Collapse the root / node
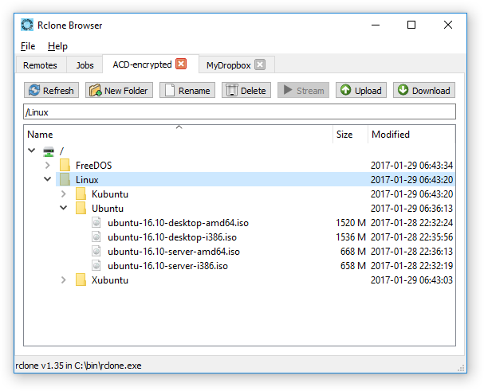The height and width of the screenshot is (391, 484). pos(31,151)
